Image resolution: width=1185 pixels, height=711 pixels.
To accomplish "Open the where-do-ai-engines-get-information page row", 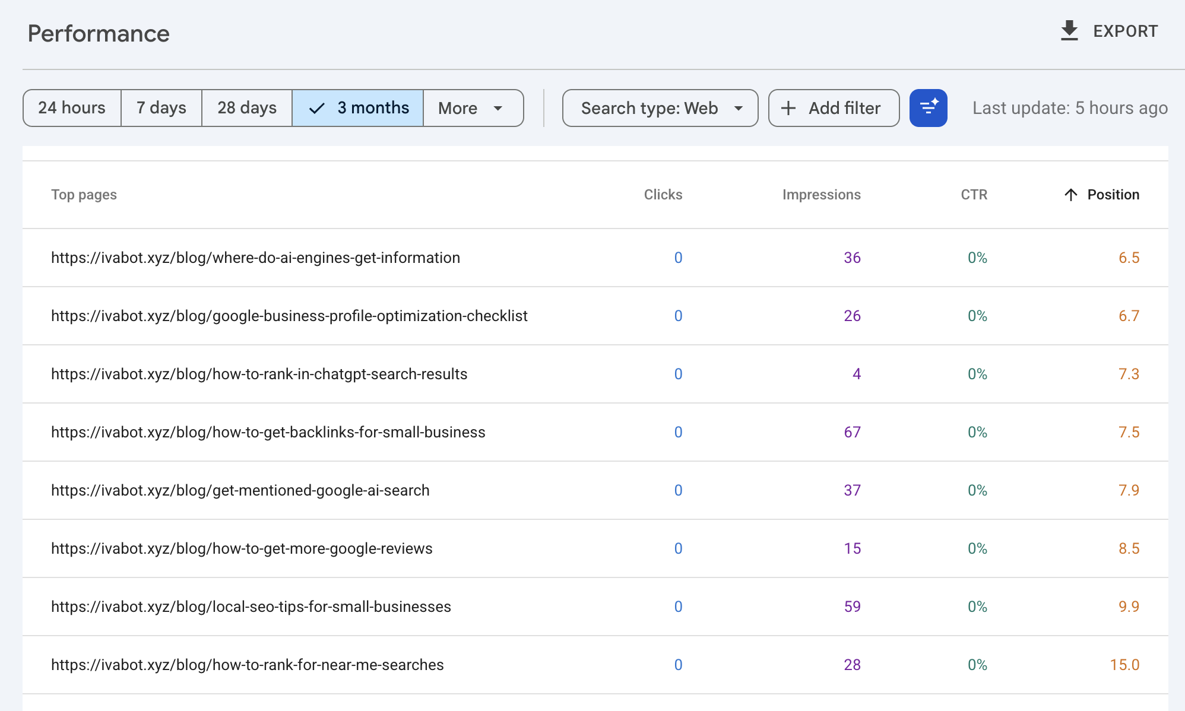I will pyautogui.click(x=595, y=258).
